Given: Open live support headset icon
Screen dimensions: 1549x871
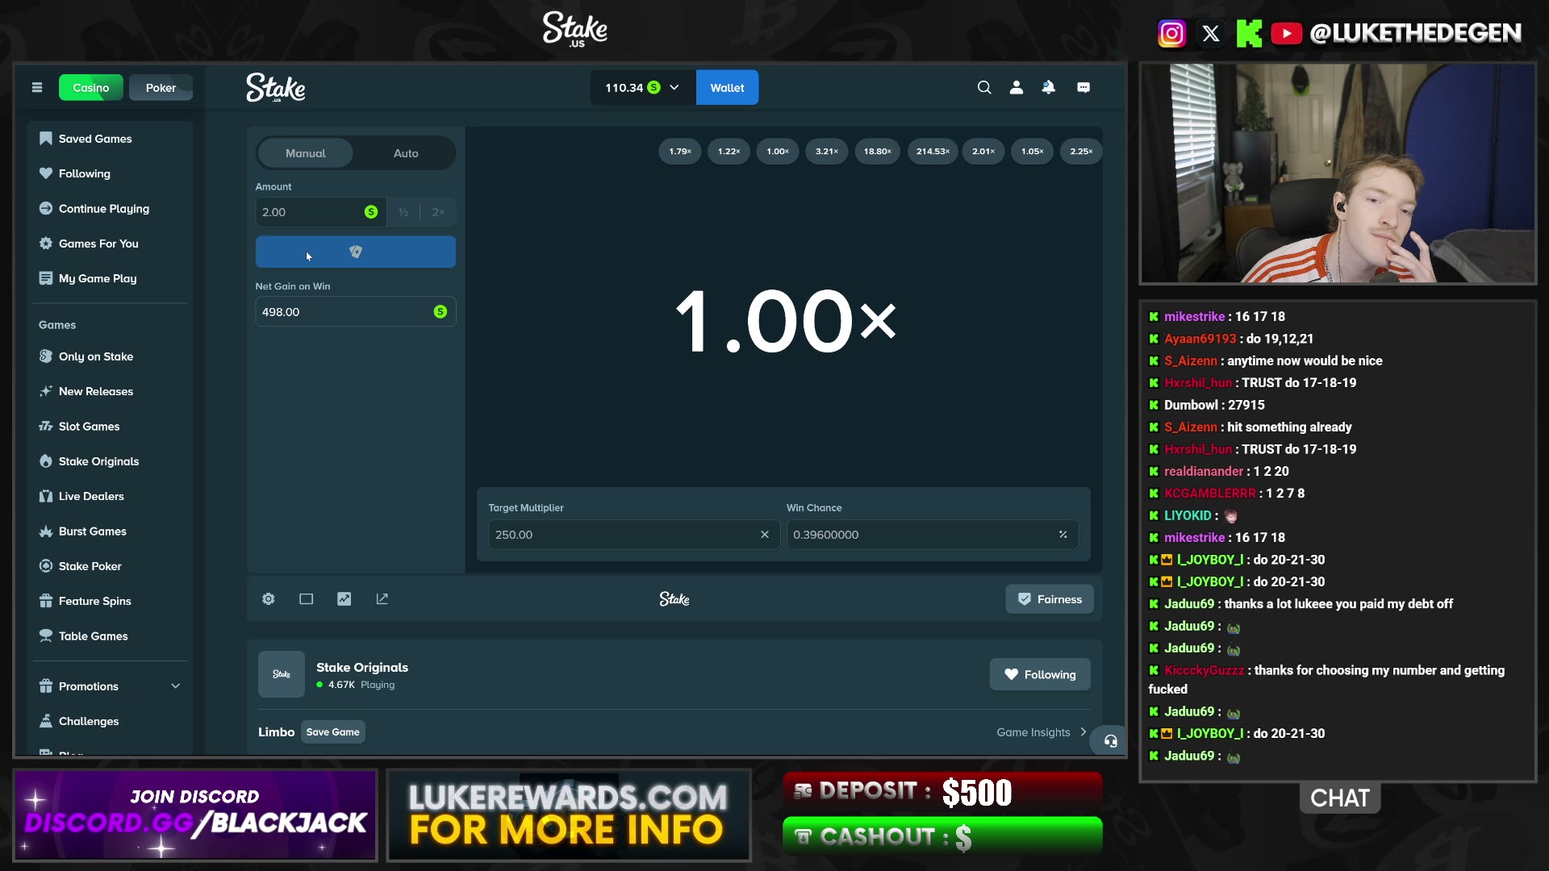Looking at the screenshot, I should [1111, 741].
